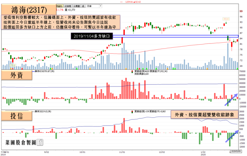Viewport: 247px width, 156px height.
Task: Open the 分價量 price-volume view
Action: coord(77,6)
